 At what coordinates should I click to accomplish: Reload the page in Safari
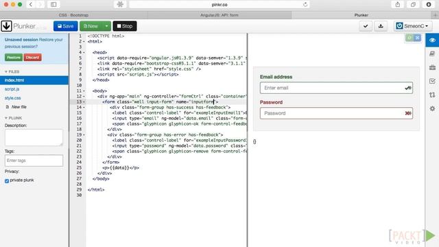(305, 5)
